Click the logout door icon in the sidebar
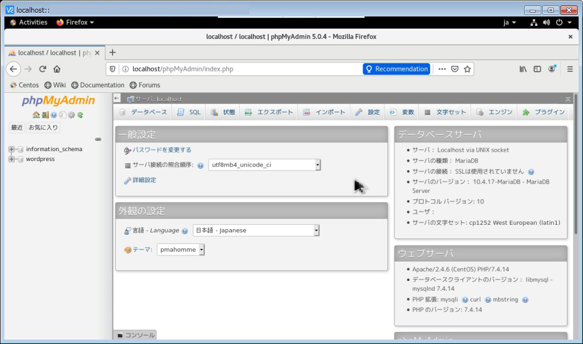583x344 pixels. pyautogui.click(x=45, y=115)
